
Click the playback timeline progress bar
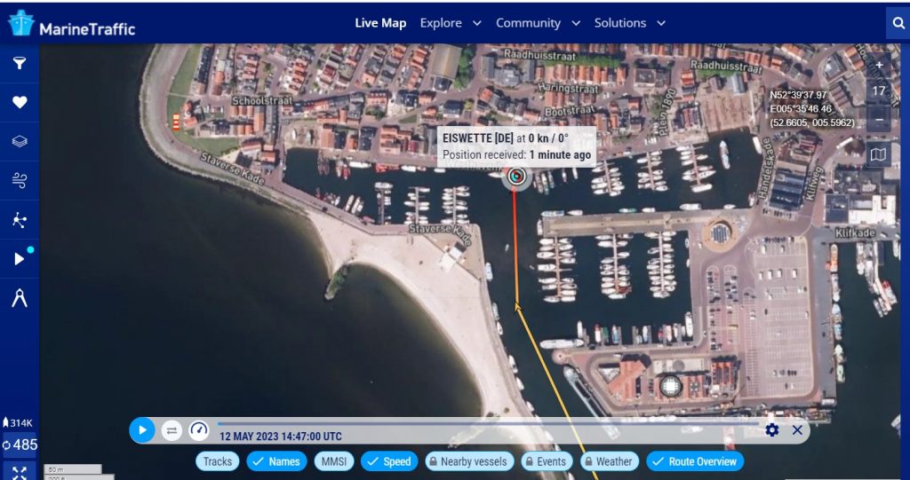pos(489,423)
